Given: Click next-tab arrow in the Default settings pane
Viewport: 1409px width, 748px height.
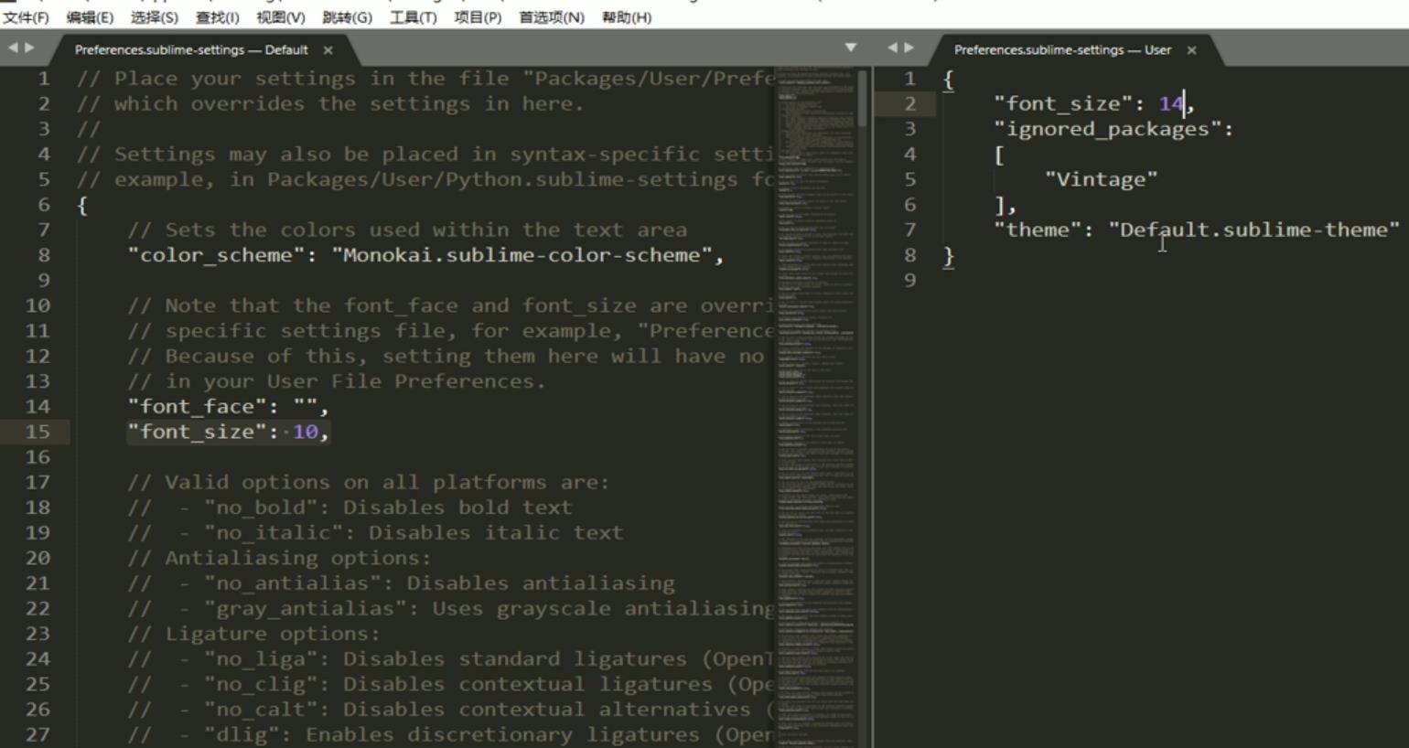Looking at the screenshot, I should pyautogui.click(x=30, y=48).
